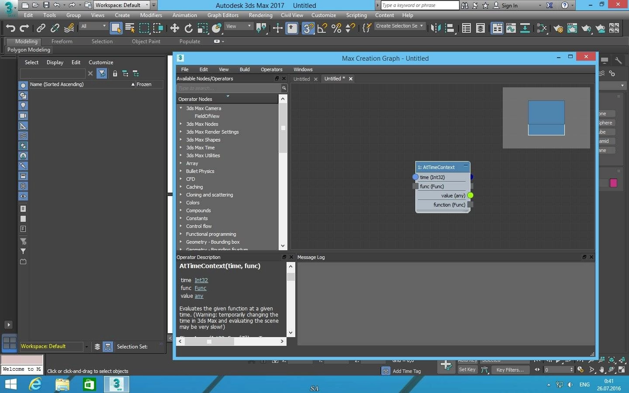The image size is (629, 393).
Task: Activate Select and Move tool
Action: click(x=175, y=28)
